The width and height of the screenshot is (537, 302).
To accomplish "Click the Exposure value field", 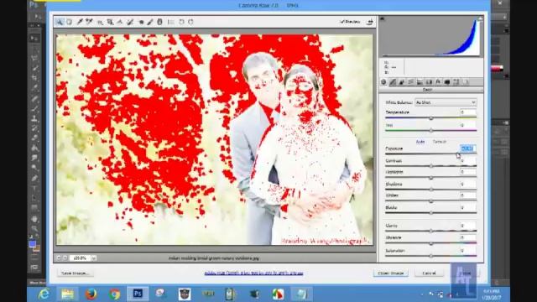I will click(x=468, y=148).
